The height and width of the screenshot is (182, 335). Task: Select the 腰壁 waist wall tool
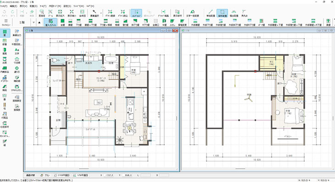pos(70,22)
